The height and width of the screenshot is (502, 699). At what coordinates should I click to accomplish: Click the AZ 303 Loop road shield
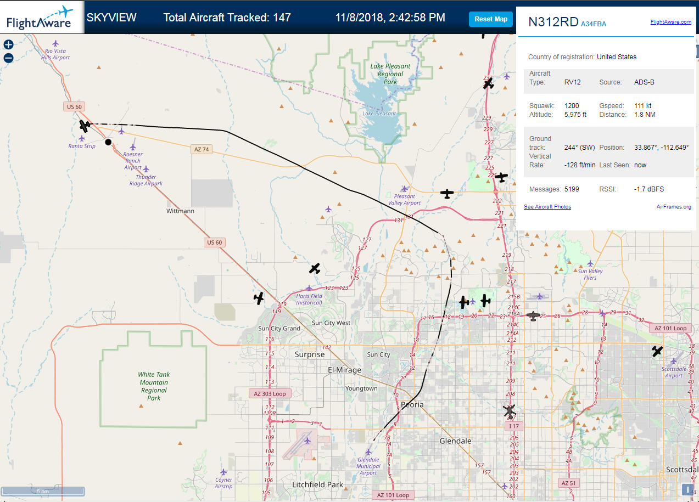coord(270,393)
